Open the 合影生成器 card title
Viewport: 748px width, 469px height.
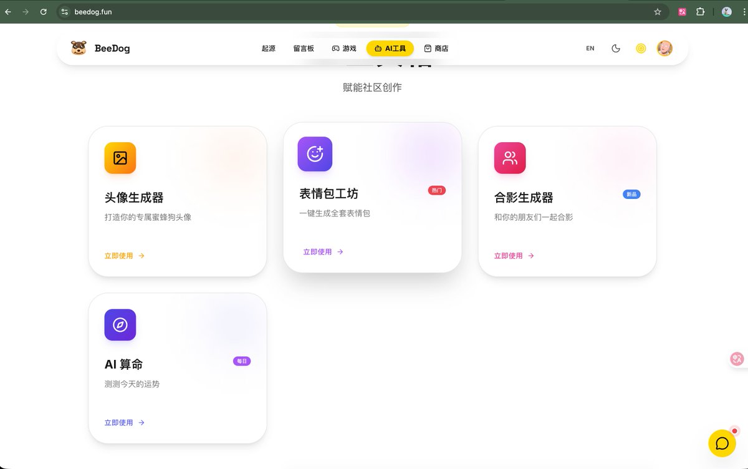pyautogui.click(x=524, y=198)
